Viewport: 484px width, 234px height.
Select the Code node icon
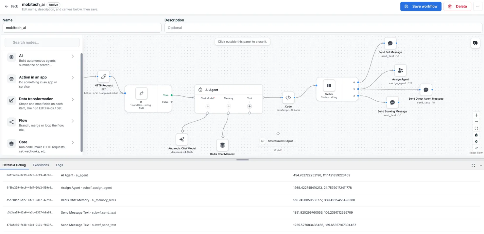tap(288, 97)
